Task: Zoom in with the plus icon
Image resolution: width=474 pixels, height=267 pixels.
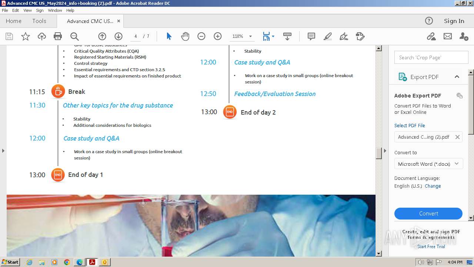Action: [218, 36]
